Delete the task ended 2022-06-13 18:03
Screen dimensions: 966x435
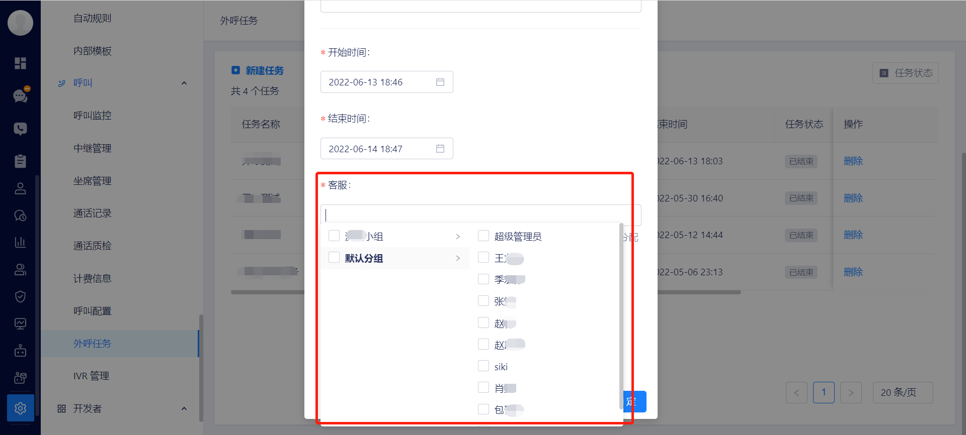point(853,161)
